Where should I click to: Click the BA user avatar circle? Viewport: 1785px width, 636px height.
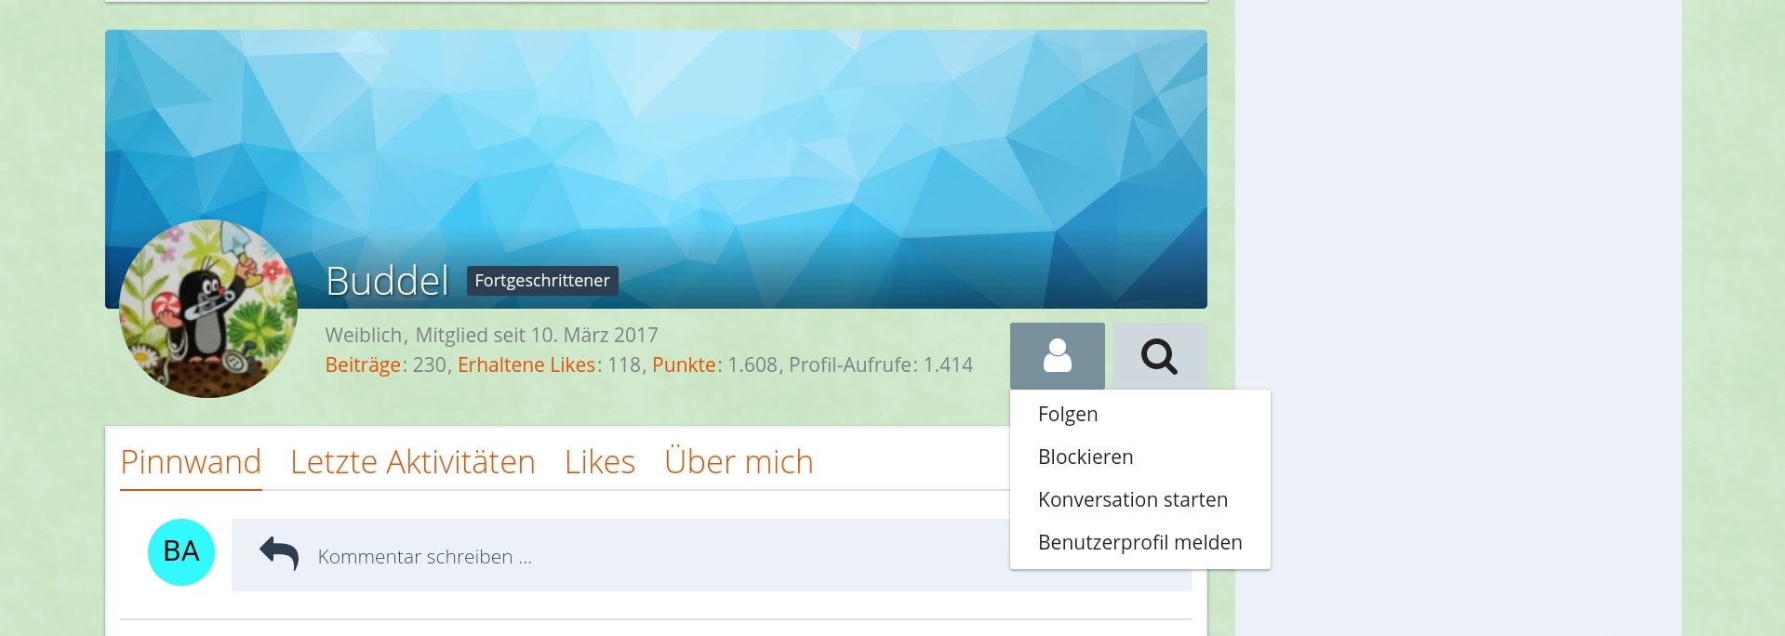(181, 552)
